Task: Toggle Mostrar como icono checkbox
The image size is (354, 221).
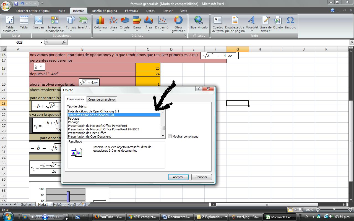Action: coord(170,136)
